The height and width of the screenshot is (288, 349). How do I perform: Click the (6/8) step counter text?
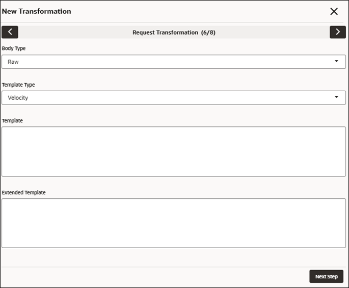tap(208, 33)
